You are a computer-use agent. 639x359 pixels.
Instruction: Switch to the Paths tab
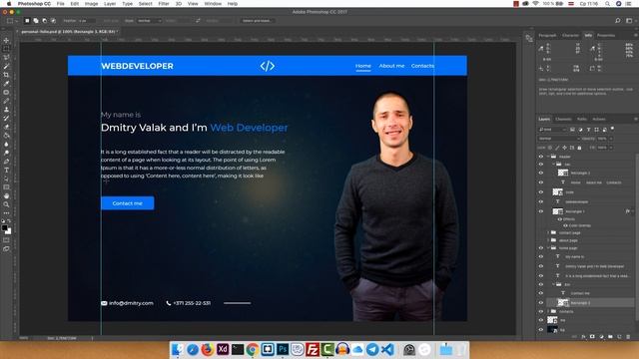click(x=581, y=120)
